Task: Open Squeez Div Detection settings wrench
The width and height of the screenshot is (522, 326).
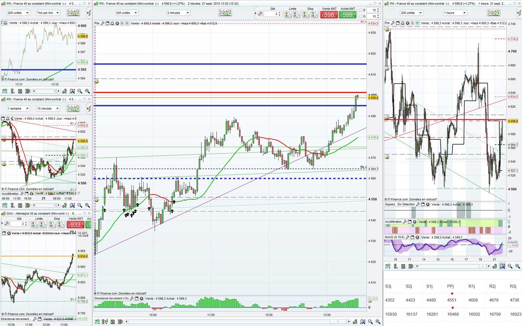Action: [418, 205]
